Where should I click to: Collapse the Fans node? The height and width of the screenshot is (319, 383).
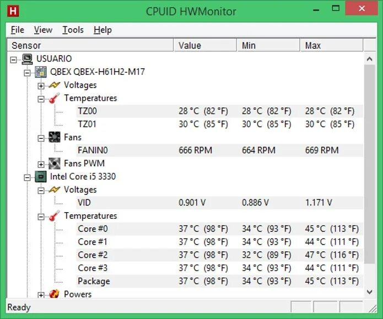pyautogui.click(x=41, y=138)
